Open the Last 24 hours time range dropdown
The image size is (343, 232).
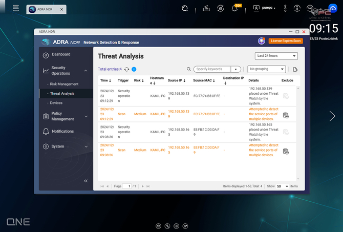pyautogui.click(x=276, y=56)
